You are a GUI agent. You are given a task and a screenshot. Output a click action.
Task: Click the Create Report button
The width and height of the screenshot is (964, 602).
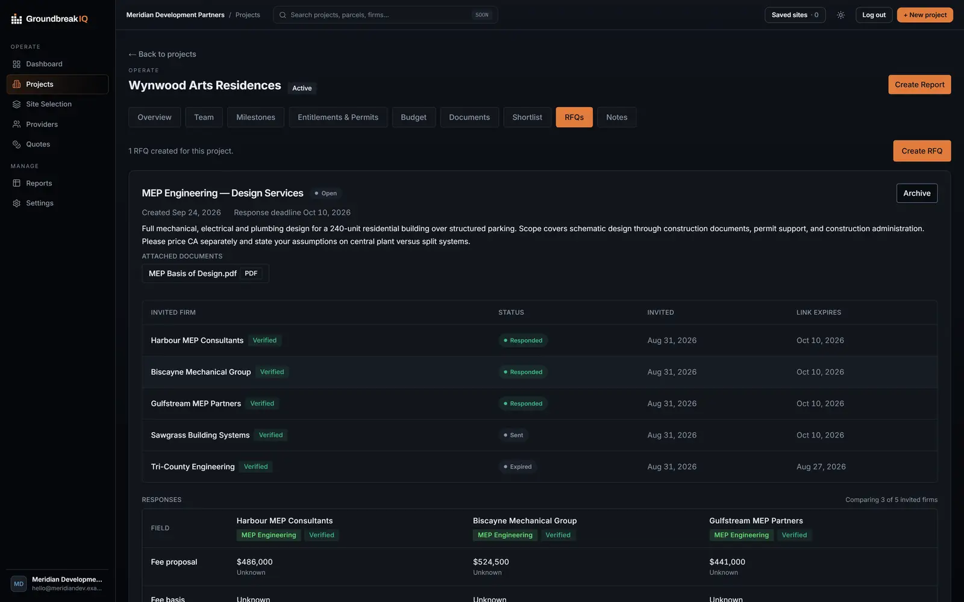[x=919, y=85]
